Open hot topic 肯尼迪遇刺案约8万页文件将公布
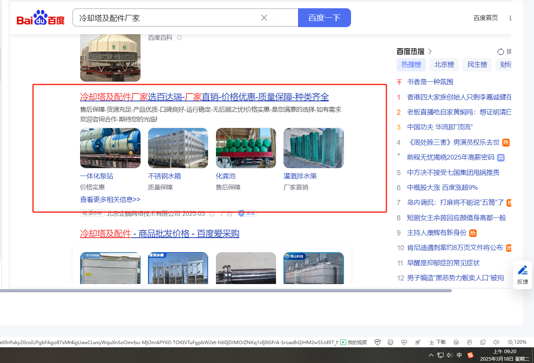Image resolution: width=534 pixels, height=363 pixels. [455, 247]
